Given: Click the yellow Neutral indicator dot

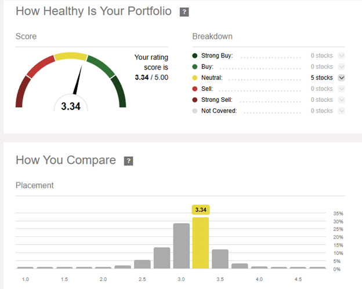Looking at the screenshot, I should pos(196,78).
